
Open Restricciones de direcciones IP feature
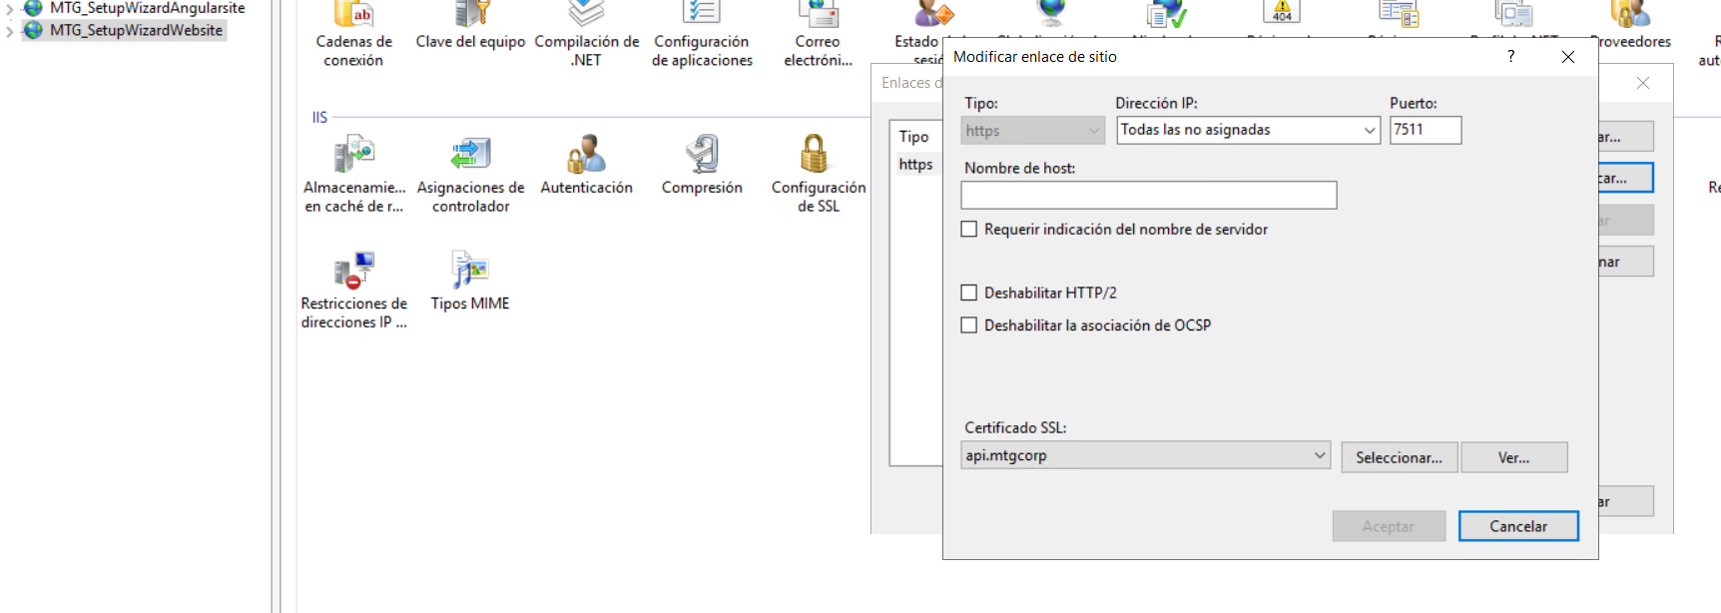[x=354, y=291]
